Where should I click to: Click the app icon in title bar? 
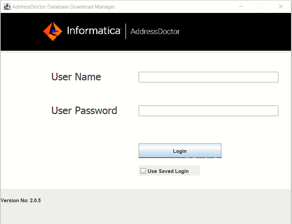(x=7, y=6)
